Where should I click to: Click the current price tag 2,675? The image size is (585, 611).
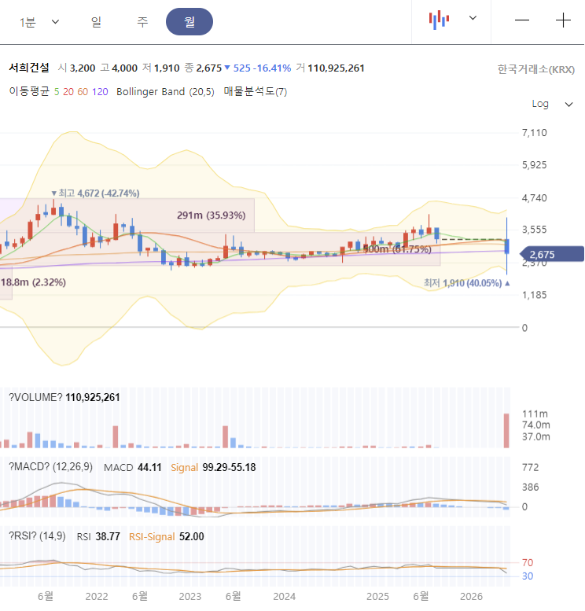click(x=552, y=255)
